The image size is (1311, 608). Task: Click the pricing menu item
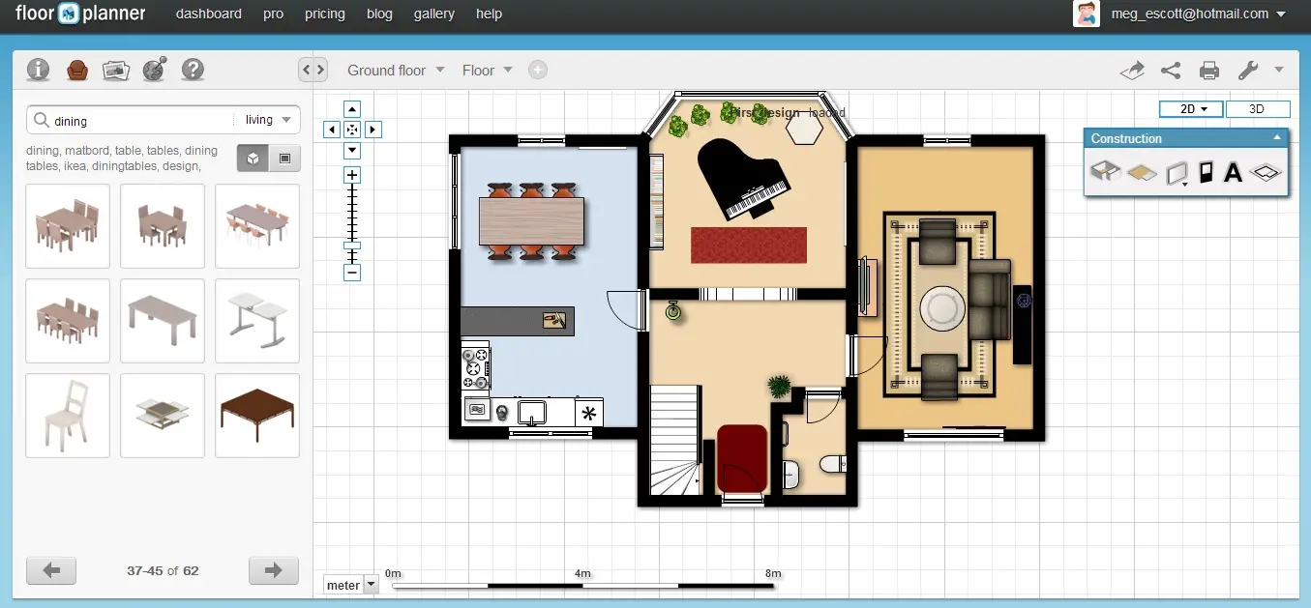(x=324, y=14)
